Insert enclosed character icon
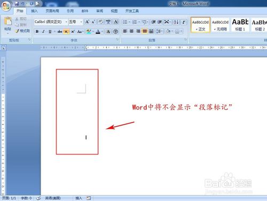This screenshot has width=267, height=201. (116, 32)
